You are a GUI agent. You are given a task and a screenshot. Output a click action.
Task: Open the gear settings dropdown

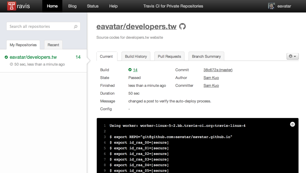coord(293,56)
